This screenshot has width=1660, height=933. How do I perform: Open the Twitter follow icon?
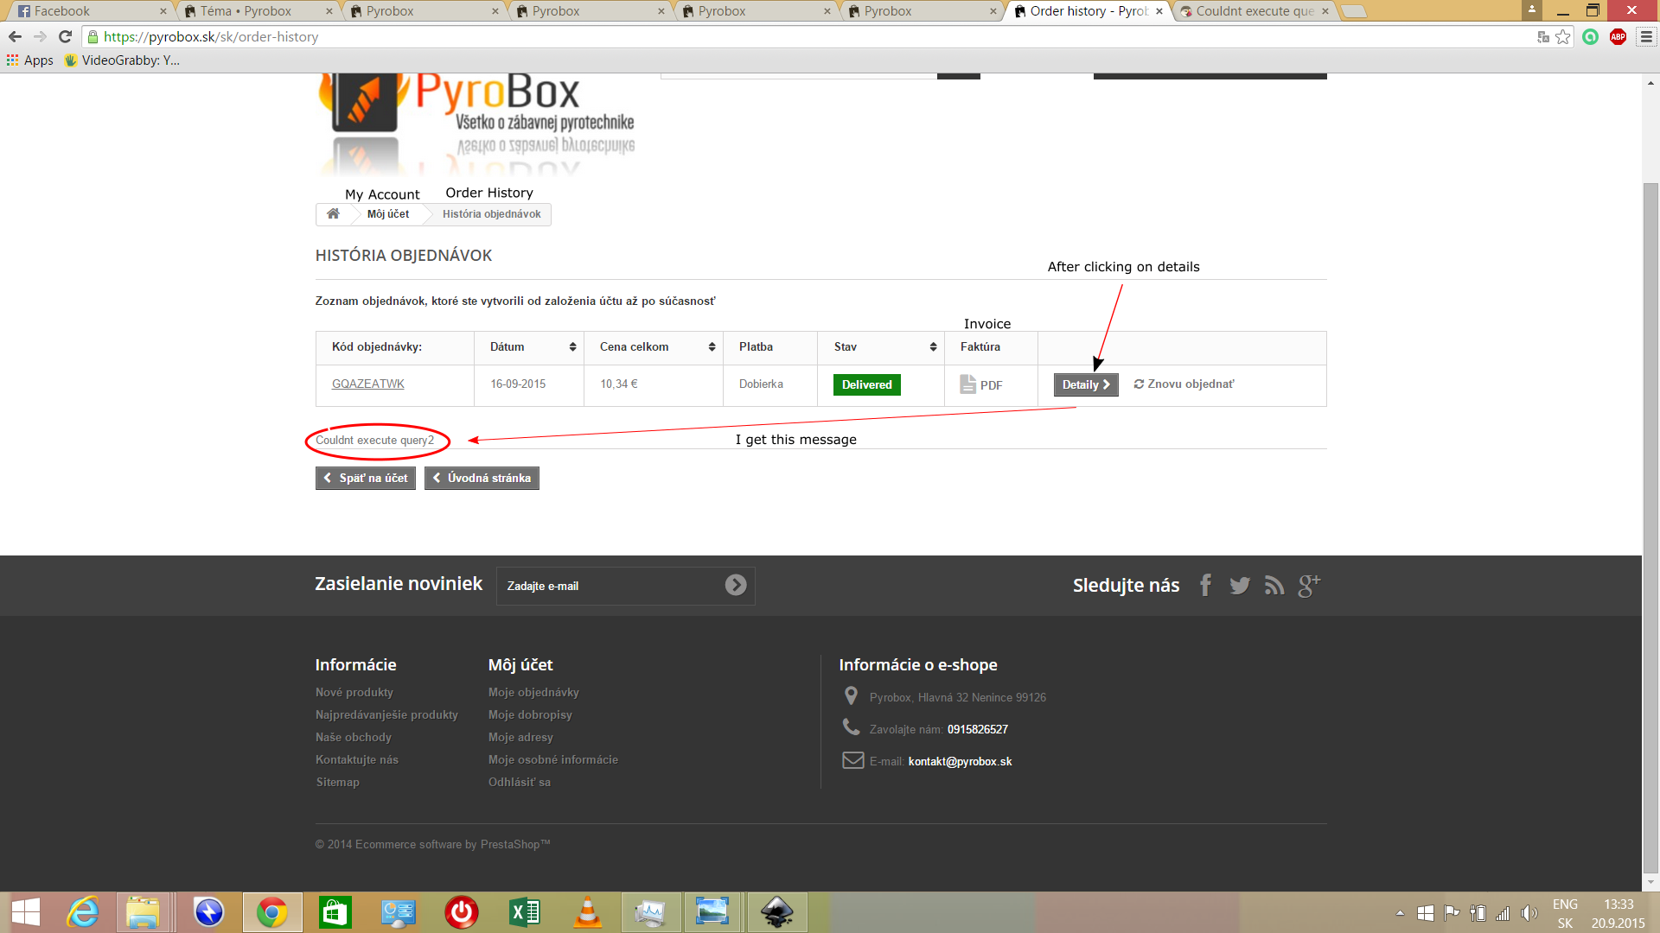1239,585
